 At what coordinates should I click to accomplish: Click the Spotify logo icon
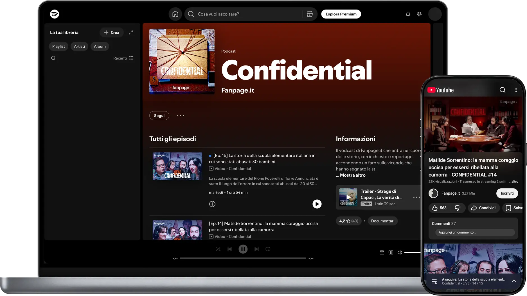55,14
